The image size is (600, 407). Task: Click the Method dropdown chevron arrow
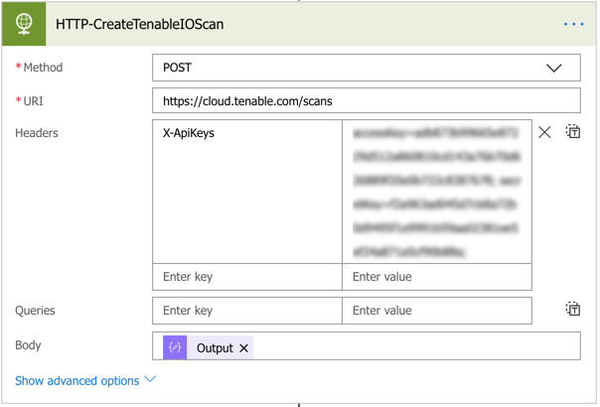click(554, 68)
